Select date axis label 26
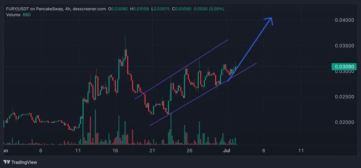This screenshot has width=361, height=168. [x=190, y=150]
